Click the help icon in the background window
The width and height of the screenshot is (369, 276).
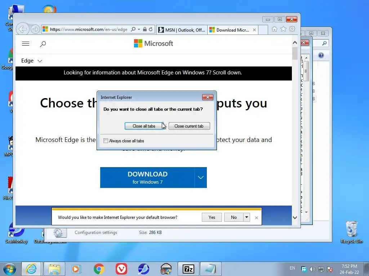click(x=321, y=55)
